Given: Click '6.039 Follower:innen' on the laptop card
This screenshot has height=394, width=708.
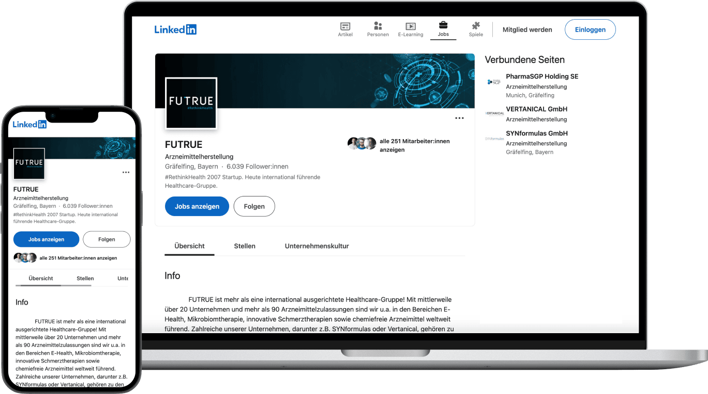Looking at the screenshot, I should [x=258, y=166].
